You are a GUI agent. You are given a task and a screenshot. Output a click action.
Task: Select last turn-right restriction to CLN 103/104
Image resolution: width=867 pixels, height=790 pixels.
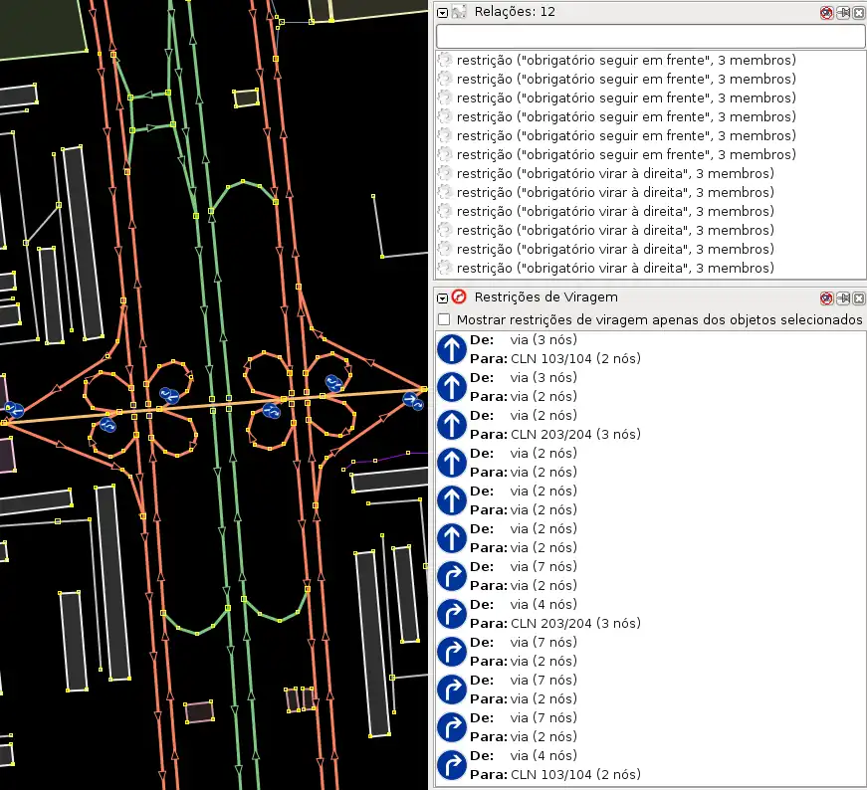click(557, 765)
